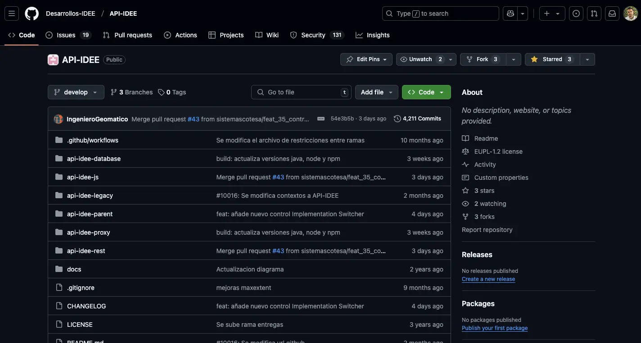The height and width of the screenshot is (343, 641).
Task: Open the api-idee-js folder
Action: tap(83, 177)
